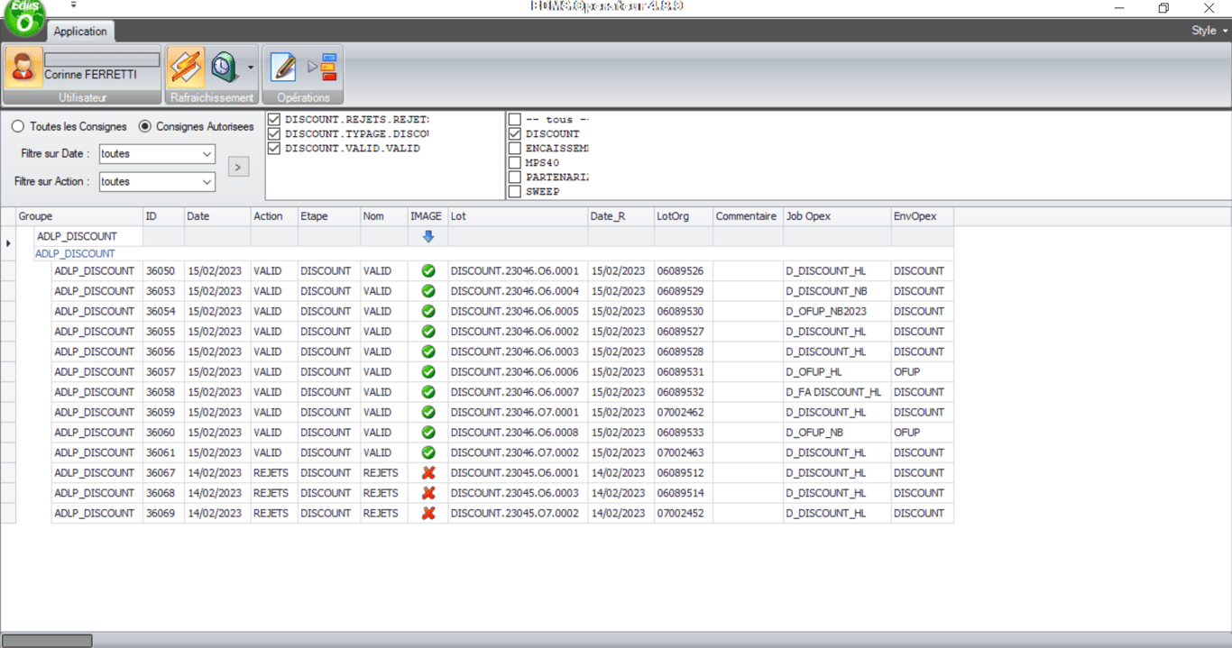Click the workflow run icon in Opérations
This screenshot has width=1232, height=648.
322,68
